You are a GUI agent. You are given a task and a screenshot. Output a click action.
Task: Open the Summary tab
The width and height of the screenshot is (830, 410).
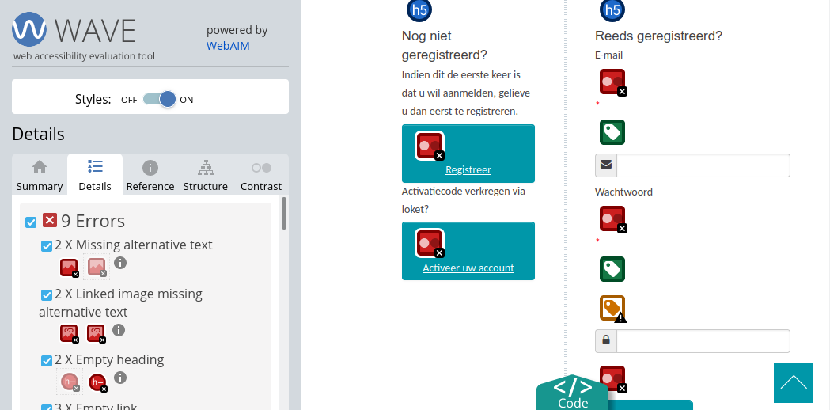40,176
